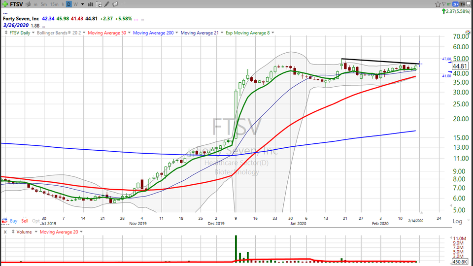Click the save chart floppy icon

(469, 4)
